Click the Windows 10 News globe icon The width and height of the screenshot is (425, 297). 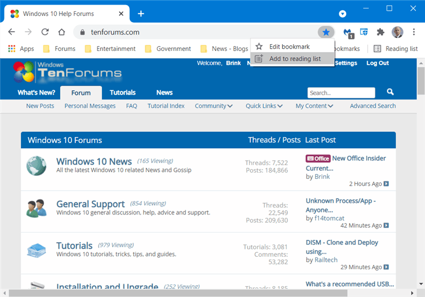point(36,166)
